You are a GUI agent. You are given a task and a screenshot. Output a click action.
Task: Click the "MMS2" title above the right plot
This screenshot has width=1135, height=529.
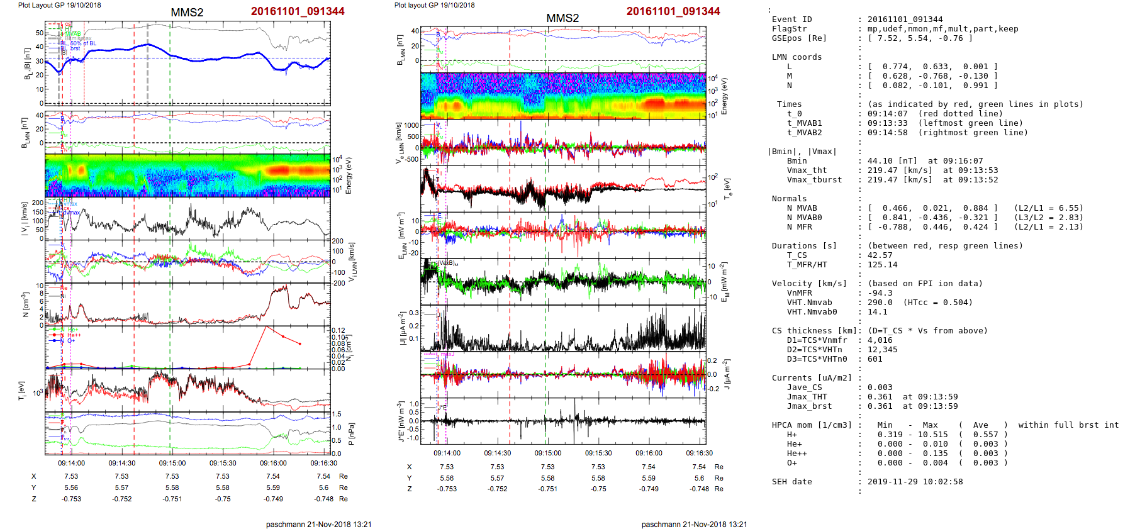click(562, 18)
